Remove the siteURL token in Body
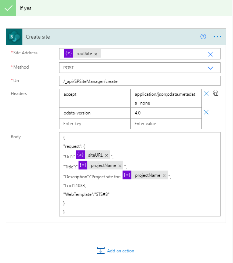The height and width of the screenshot is (263, 233). (106, 155)
